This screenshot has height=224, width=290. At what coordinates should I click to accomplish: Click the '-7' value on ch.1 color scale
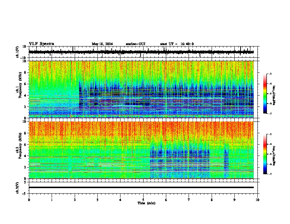click(270, 113)
